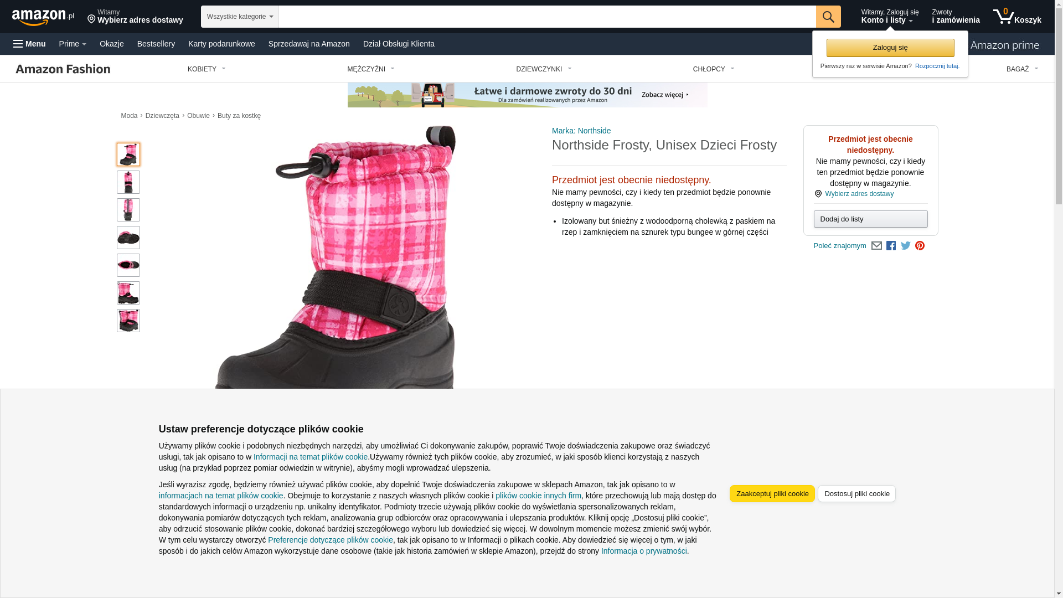The width and height of the screenshot is (1063, 598).
Task: Open the shopping cart Koszyk icon
Action: (1017, 17)
